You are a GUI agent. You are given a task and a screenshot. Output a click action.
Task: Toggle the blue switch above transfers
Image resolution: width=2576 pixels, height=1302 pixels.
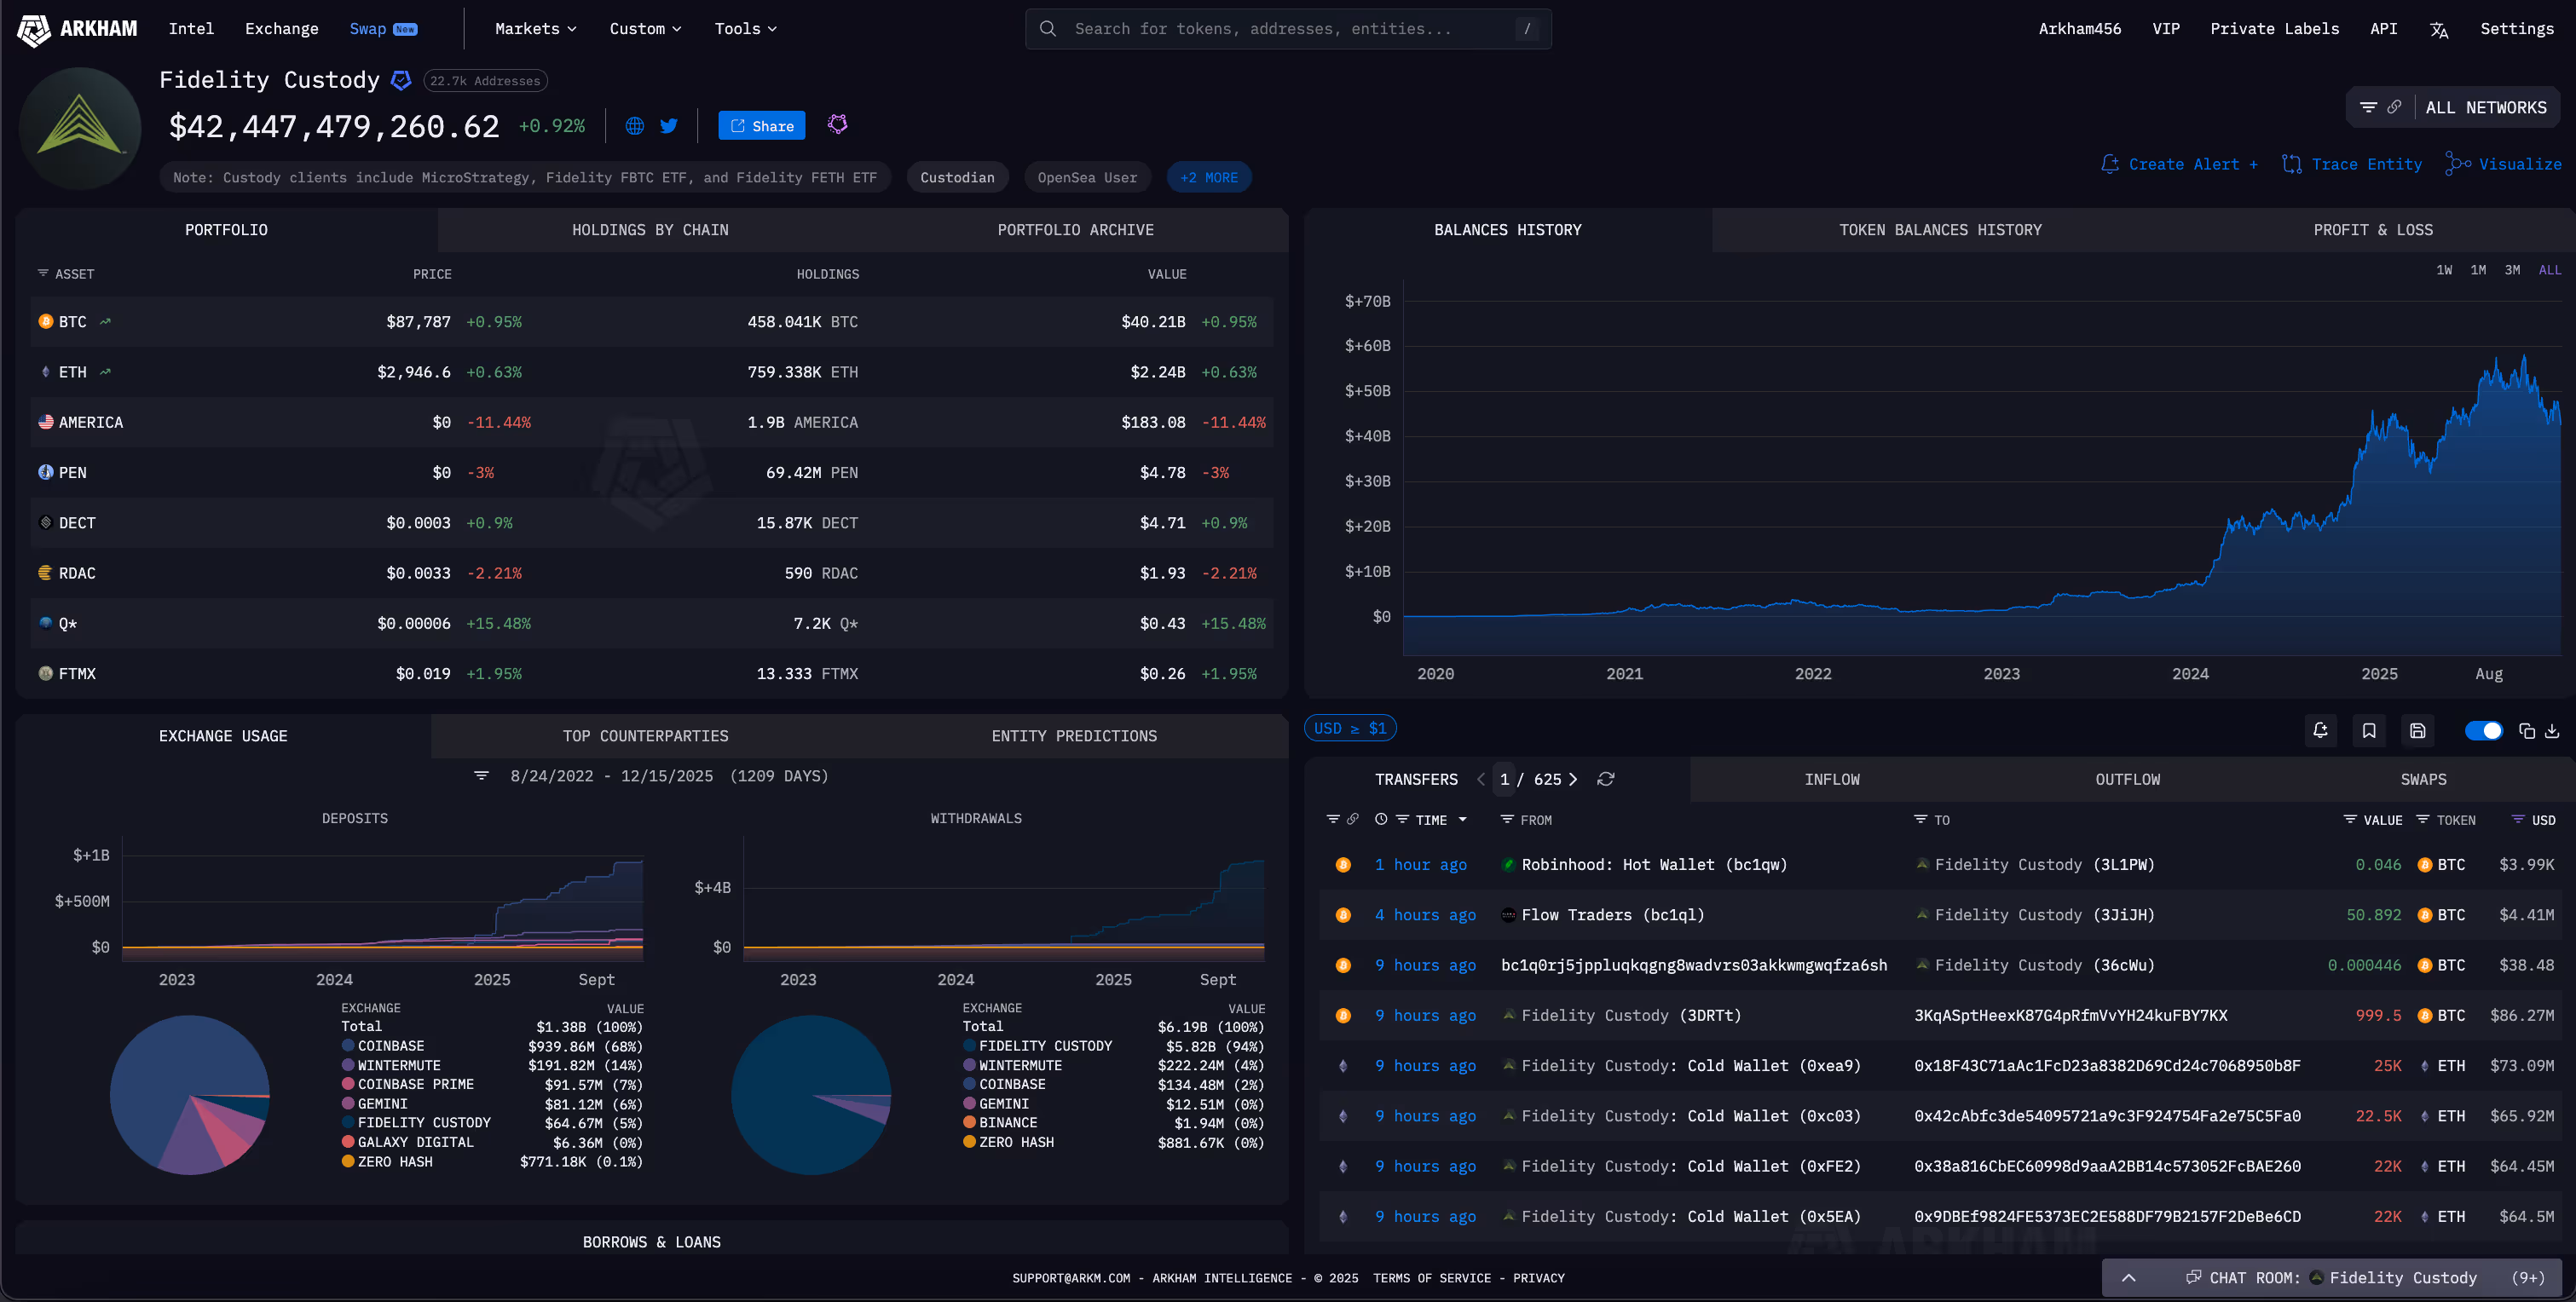pos(2483,731)
